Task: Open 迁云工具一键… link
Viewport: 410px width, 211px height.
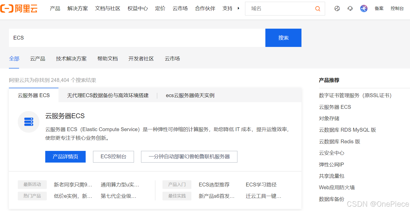Action: pos(263,196)
